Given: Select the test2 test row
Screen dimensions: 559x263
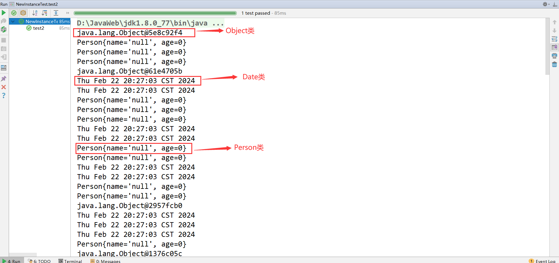Looking at the screenshot, I should (x=40, y=28).
